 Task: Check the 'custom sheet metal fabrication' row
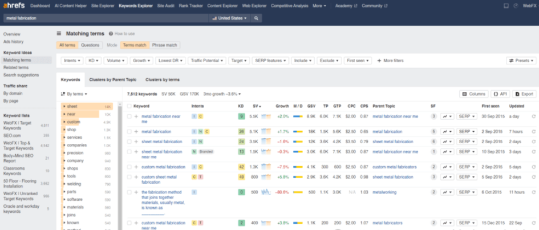coord(129,177)
